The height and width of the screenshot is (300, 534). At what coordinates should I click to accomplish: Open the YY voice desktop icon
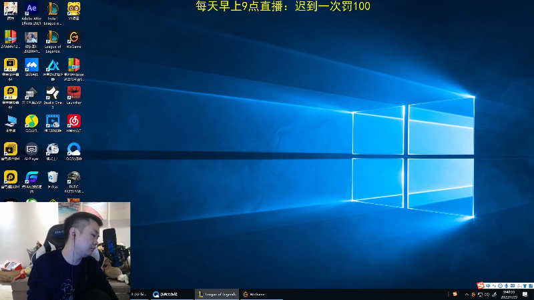(73, 11)
